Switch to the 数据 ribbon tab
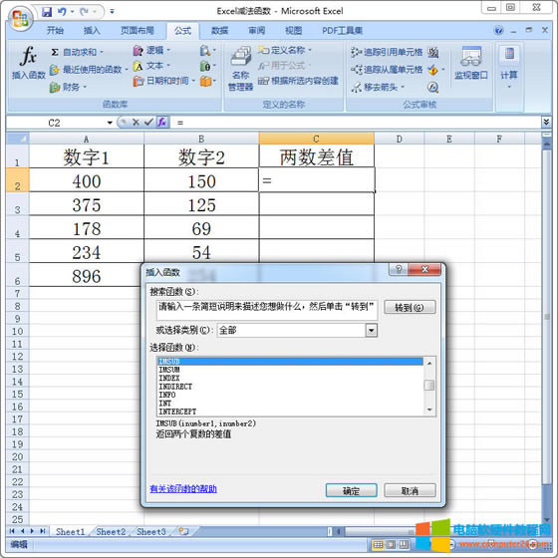This screenshot has height=558, width=558. coord(219,31)
